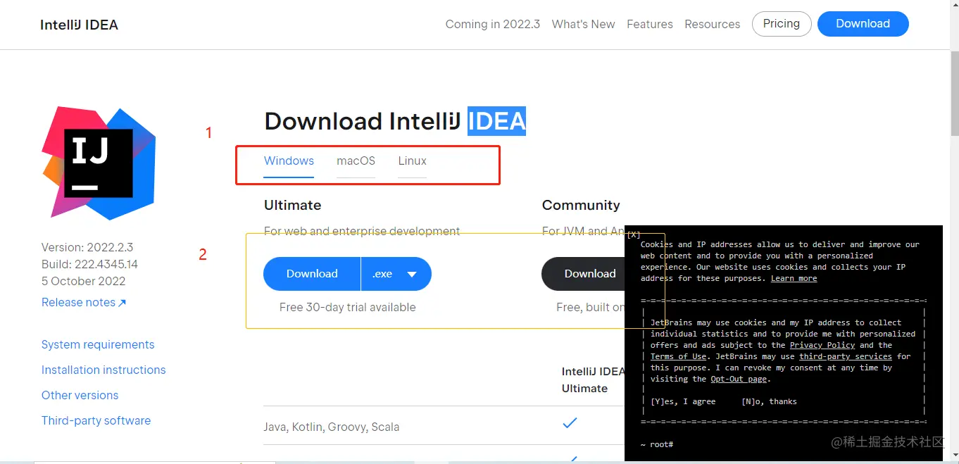
Task: Click 'IntelliJ IDEA Ultimate' column header
Action: click(x=593, y=380)
